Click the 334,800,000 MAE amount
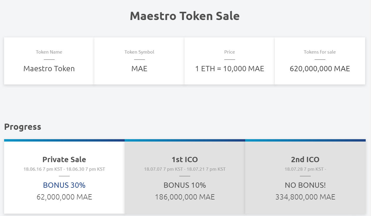The height and width of the screenshot is (216, 371). 305,197
